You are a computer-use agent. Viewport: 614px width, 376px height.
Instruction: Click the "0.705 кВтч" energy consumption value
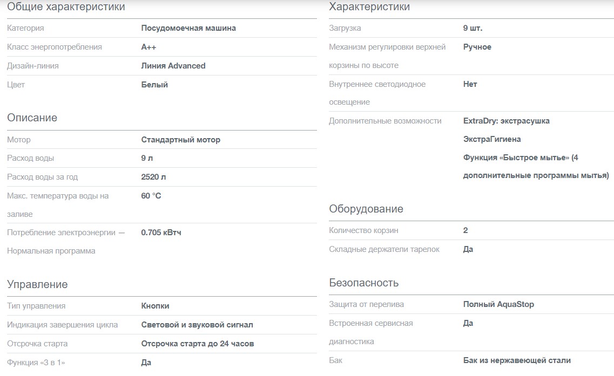click(161, 233)
